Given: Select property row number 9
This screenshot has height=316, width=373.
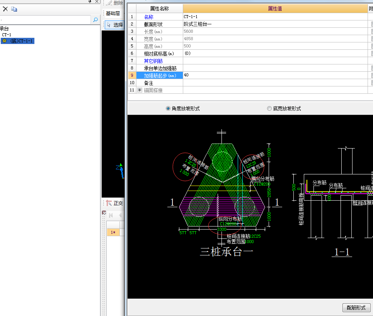Looking at the screenshot, I should 132,75.
